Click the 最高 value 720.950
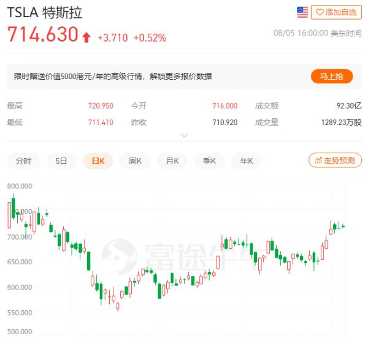This screenshot has height=339, width=368. (101, 106)
